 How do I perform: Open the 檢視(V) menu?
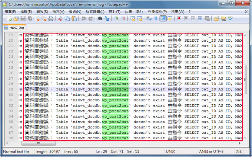[58, 12]
